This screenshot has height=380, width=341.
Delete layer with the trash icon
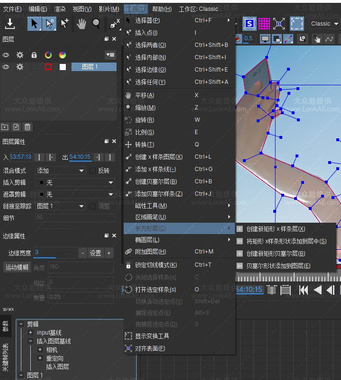tap(27, 127)
